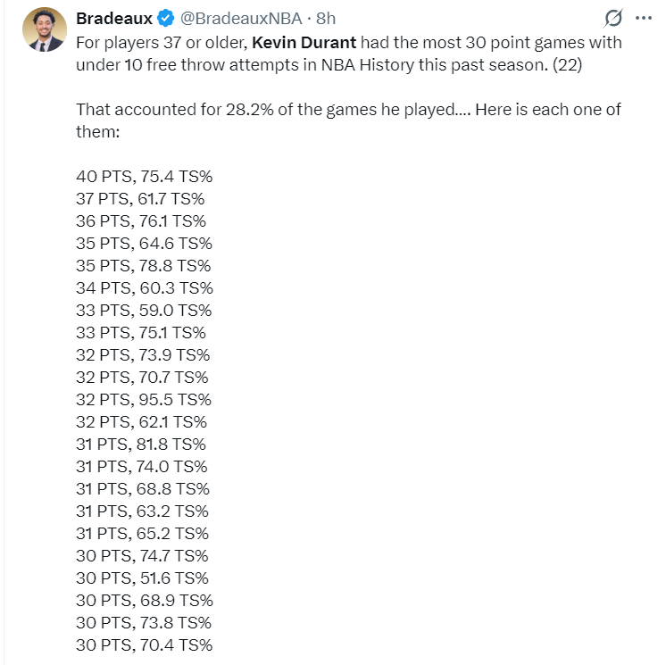666x665 pixels.
Task: Open Bradeaux's profile picture
Action: [x=45, y=29]
